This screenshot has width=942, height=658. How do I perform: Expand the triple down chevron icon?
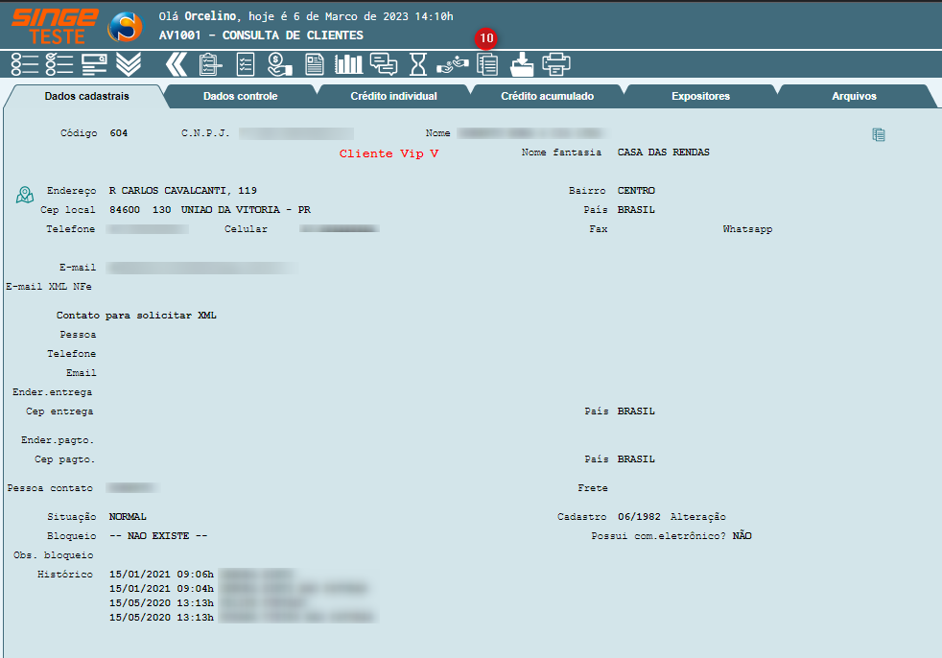pos(129,64)
